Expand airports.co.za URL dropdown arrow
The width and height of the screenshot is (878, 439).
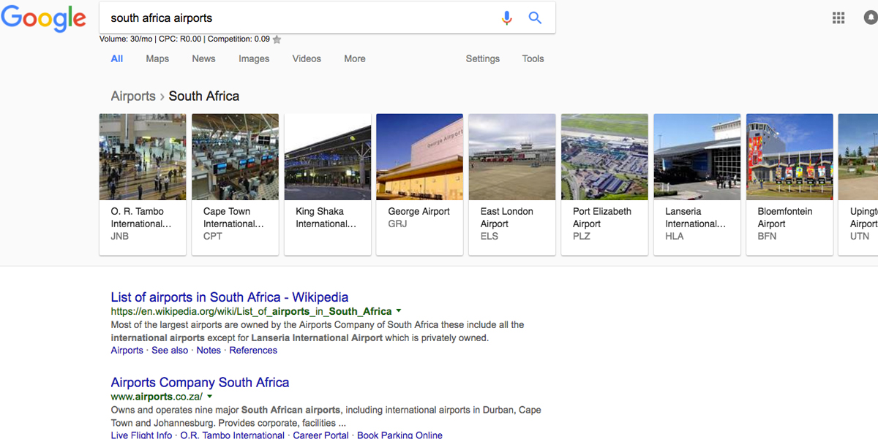[x=209, y=397]
